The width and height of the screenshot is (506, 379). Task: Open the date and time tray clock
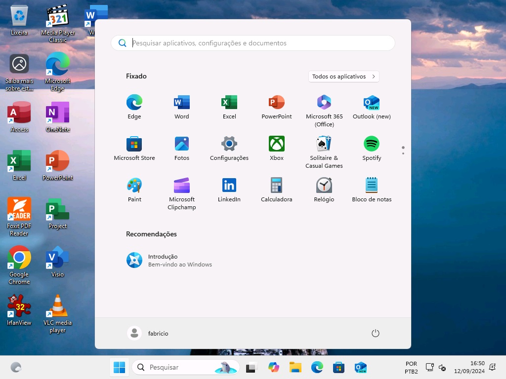470,367
